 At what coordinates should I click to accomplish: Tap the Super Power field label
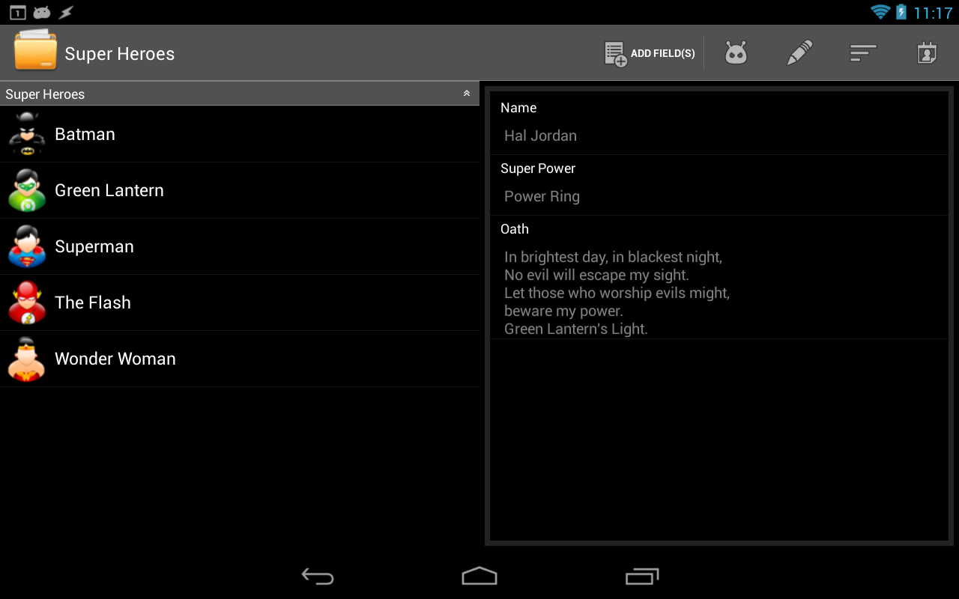(538, 168)
